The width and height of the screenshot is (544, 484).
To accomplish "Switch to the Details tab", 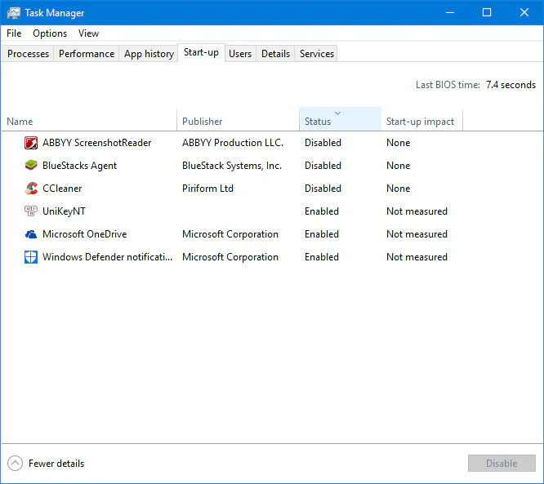I will (x=275, y=54).
